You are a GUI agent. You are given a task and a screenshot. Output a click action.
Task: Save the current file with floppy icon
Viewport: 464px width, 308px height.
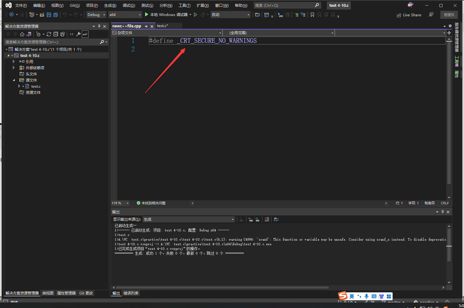point(49,14)
